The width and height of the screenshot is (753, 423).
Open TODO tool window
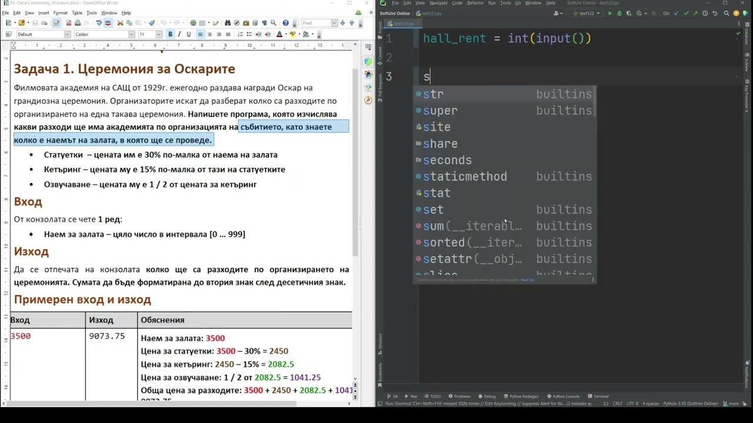pyautogui.click(x=432, y=397)
